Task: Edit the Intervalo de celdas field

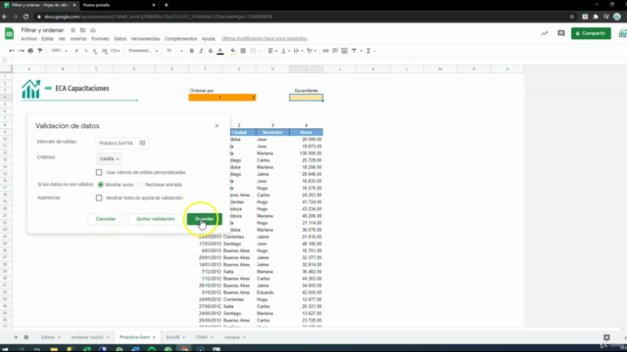Action: click(121, 143)
